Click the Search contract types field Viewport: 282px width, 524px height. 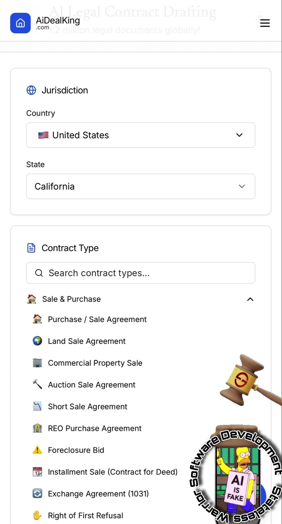141,273
